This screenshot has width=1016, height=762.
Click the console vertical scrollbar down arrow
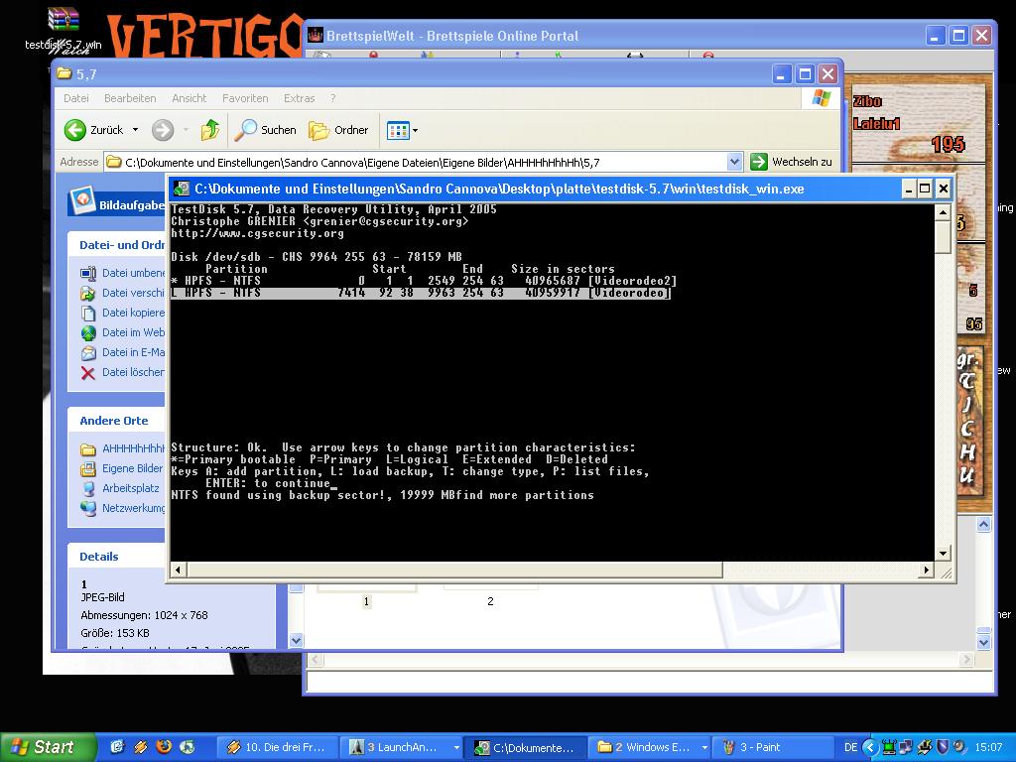tap(944, 554)
